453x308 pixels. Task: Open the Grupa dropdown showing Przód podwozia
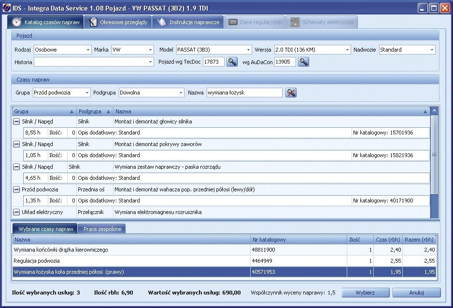(x=61, y=93)
